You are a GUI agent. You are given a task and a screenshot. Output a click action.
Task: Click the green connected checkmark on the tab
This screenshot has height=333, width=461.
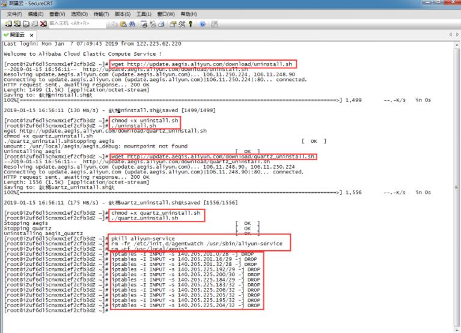[6, 35]
